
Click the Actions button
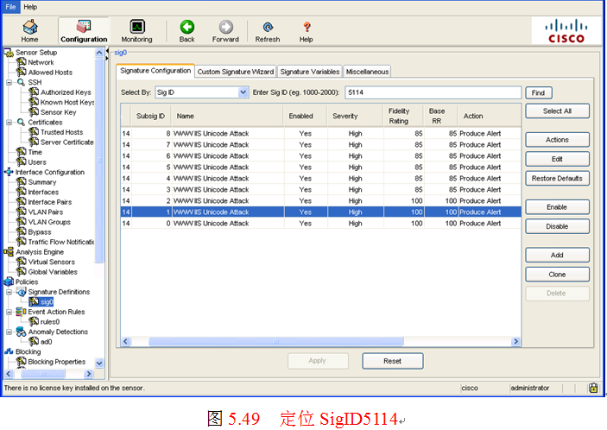557,140
